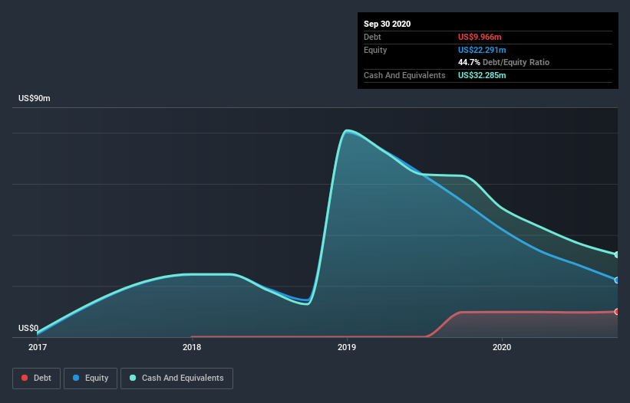The height and width of the screenshot is (403, 630).
Task: Click the Cash And Equivalents tooltip label
Action: [x=404, y=75]
